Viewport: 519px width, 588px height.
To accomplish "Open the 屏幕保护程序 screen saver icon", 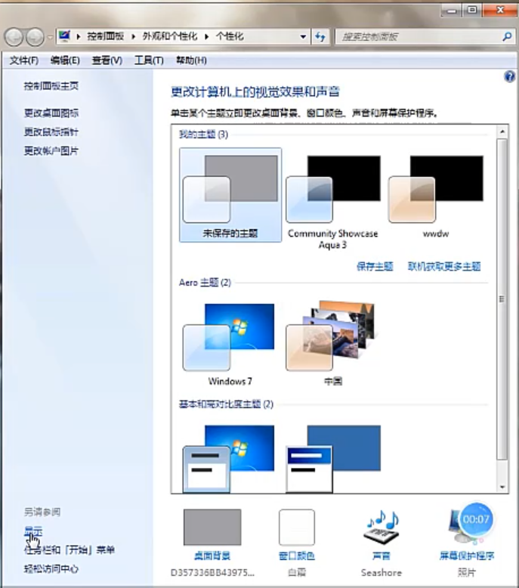I will [x=466, y=529].
